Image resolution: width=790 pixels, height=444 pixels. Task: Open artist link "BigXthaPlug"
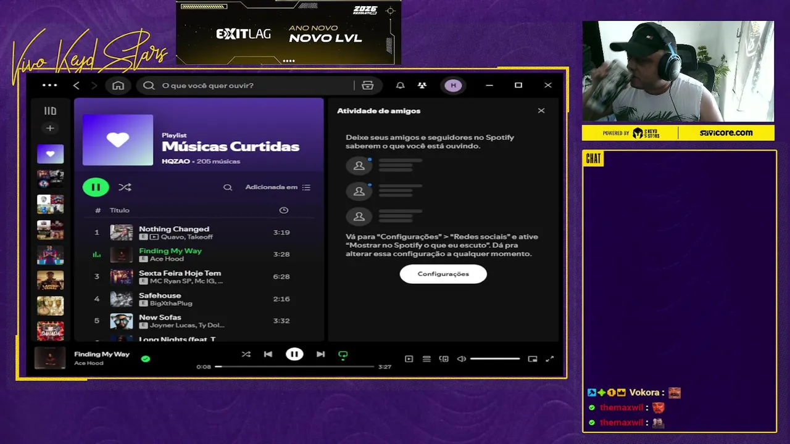point(171,303)
